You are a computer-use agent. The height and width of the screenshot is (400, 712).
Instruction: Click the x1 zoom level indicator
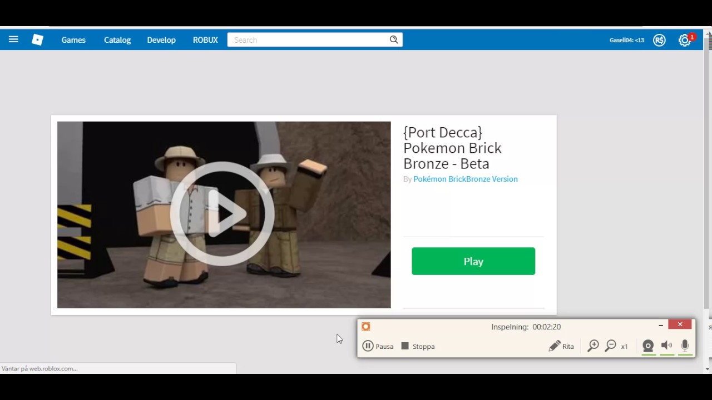coord(624,347)
